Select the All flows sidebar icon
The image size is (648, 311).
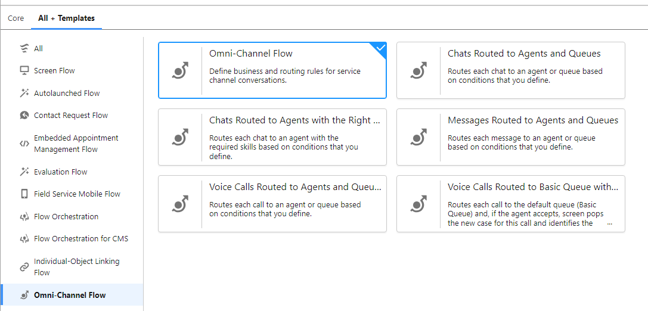(24, 49)
